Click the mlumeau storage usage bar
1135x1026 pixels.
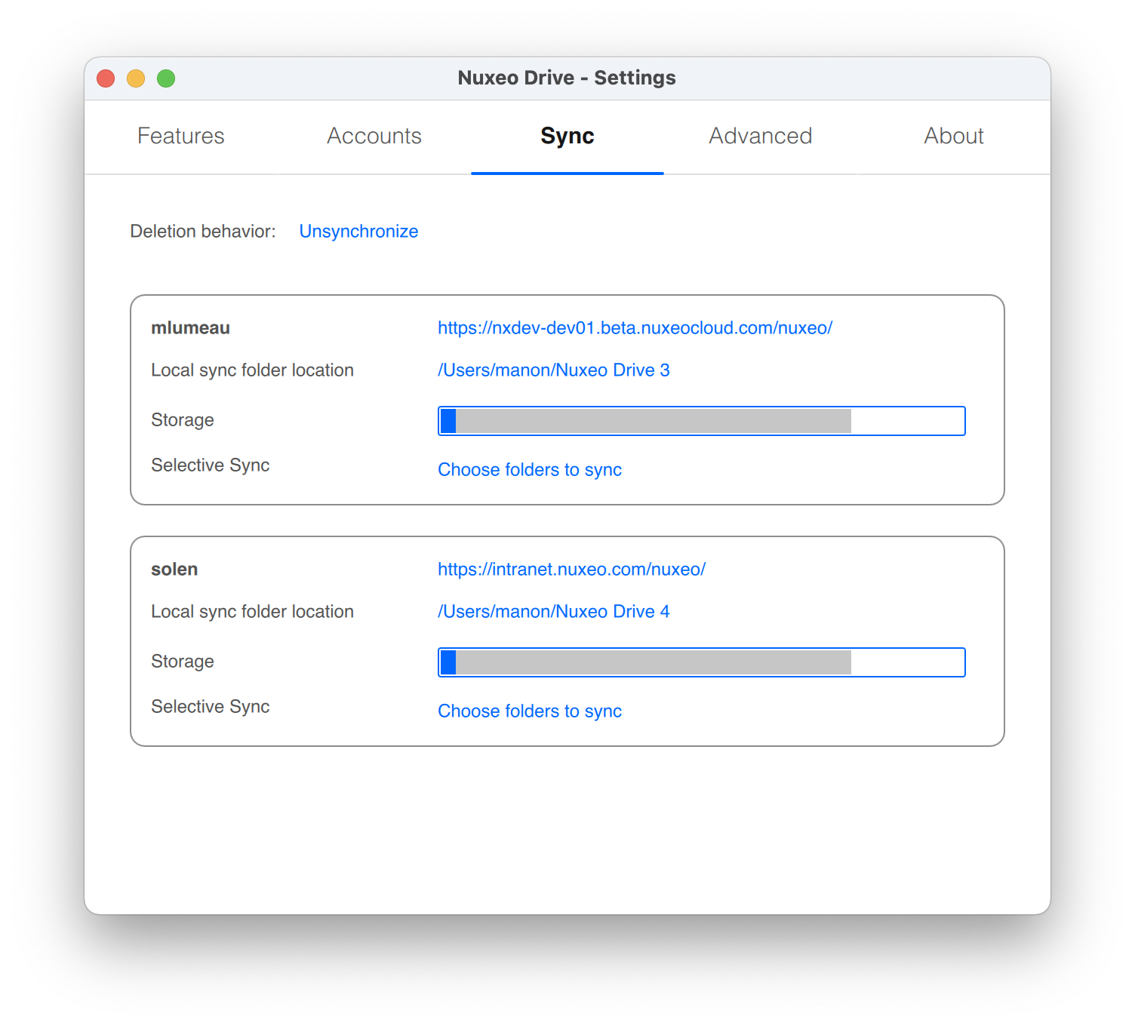click(702, 421)
